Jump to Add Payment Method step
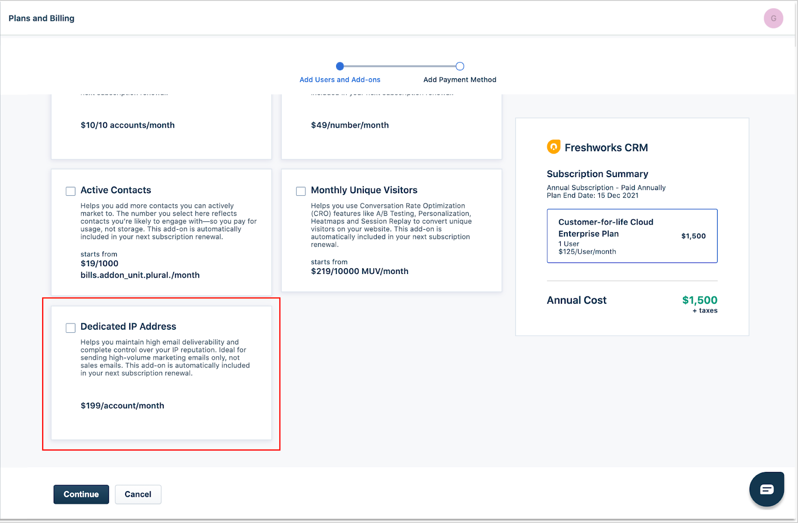 point(460,80)
